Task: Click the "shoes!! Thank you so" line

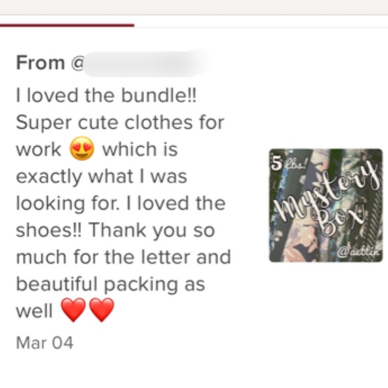Action: (x=115, y=231)
